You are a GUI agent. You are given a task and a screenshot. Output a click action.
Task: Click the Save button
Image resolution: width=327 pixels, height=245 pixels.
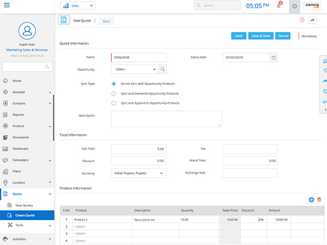pyautogui.click(x=239, y=36)
